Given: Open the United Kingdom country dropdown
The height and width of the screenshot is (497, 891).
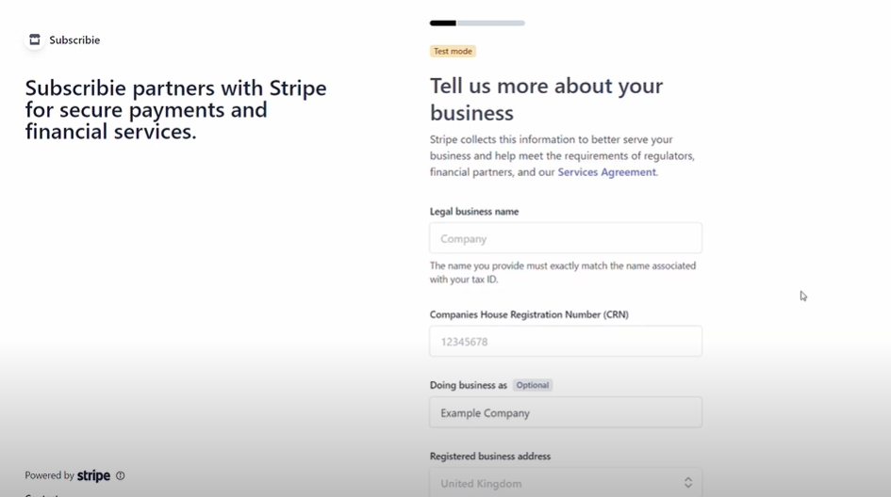Looking at the screenshot, I should (x=566, y=483).
